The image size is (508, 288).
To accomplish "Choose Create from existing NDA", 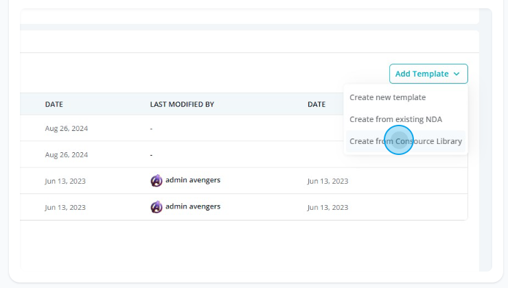I will [395, 119].
